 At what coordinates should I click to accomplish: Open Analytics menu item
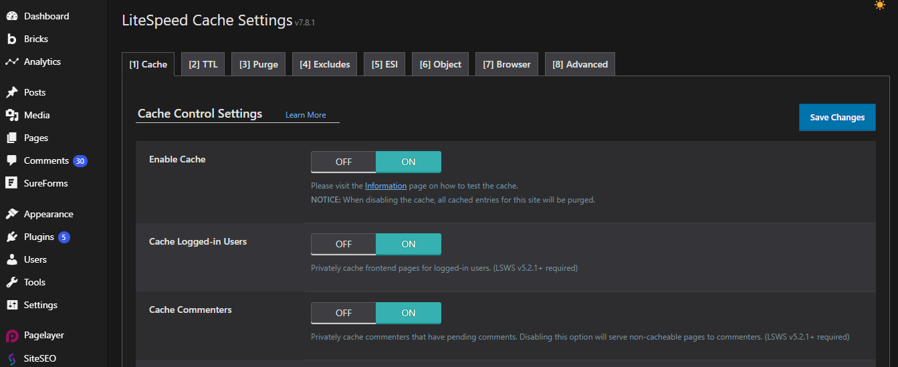42,62
